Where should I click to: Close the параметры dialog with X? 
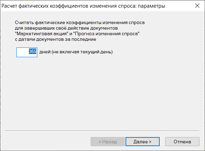point(197,6)
